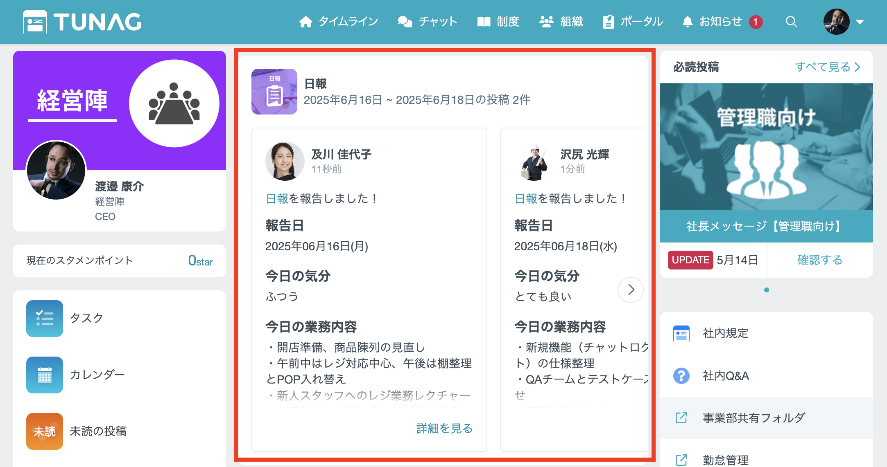
Task: Click the red notification badge showing 1
Action: (756, 22)
